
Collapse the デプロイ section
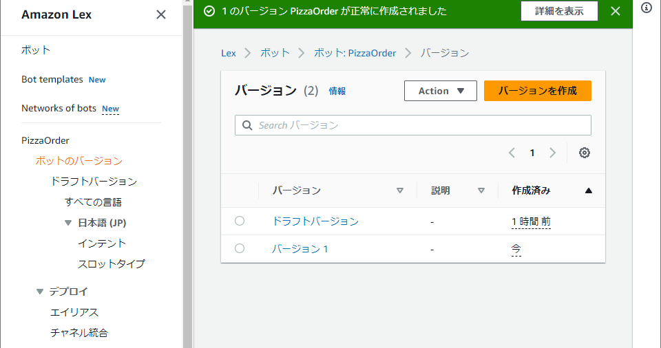coord(40,292)
